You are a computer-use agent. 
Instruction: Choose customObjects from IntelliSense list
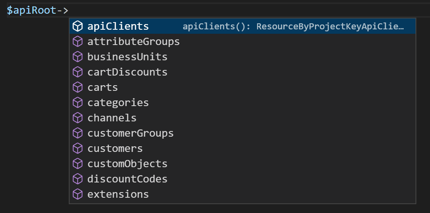pyautogui.click(x=127, y=164)
